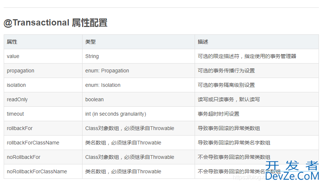Click the isolation attribute cell
Screen dimensions: 323x184
point(16,85)
